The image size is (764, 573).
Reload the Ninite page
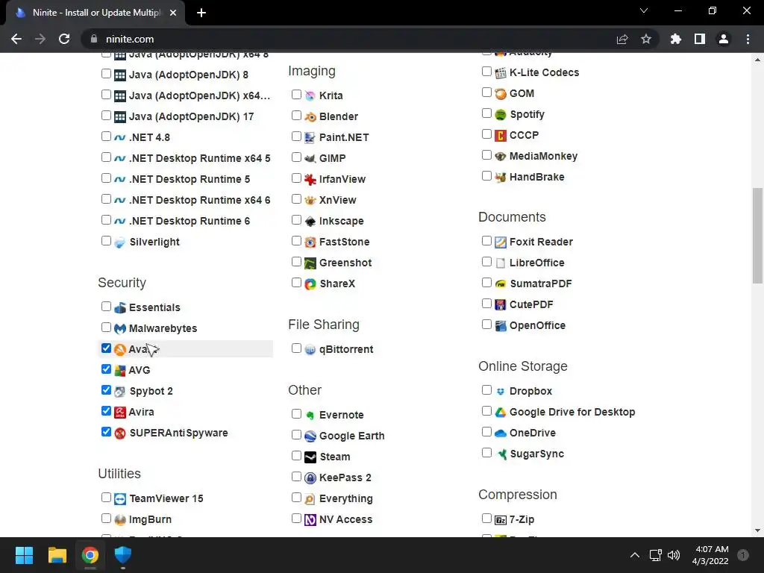(x=64, y=39)
